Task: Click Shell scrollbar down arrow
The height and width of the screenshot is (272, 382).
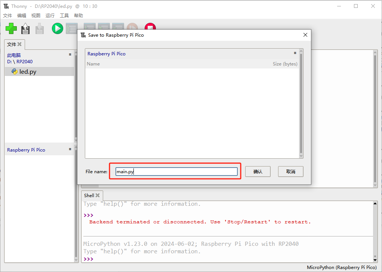Action: coord(375,260)
